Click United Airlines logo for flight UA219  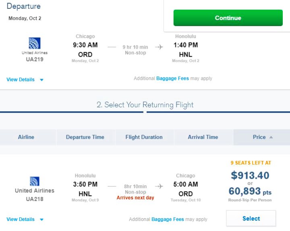pyautogui.click(x=35, y=43)
